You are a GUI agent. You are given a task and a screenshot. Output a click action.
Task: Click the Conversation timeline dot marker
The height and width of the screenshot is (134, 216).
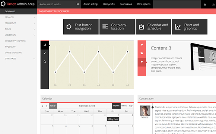[x=152, y=107]
